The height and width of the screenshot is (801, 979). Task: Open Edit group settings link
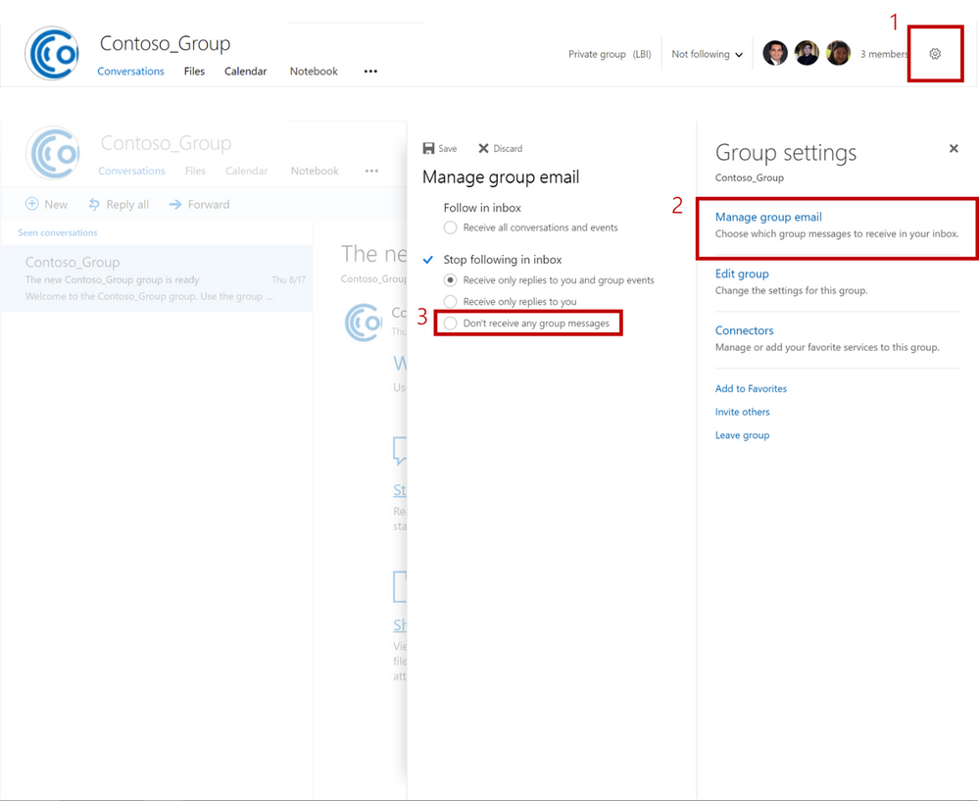tap(742, 274)
